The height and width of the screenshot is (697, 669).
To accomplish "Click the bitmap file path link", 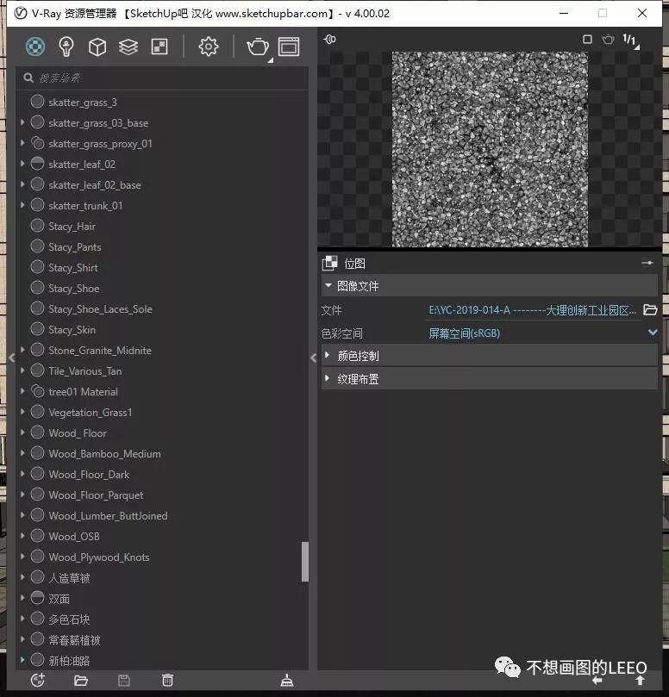I will click(532, 310).
